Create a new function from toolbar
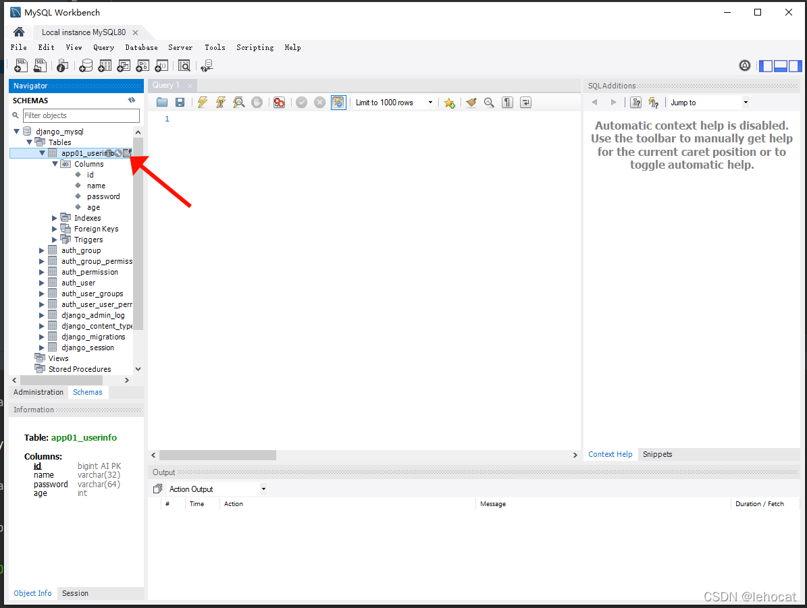This screenshot has width=807, height=608. (x=161, y=65)
